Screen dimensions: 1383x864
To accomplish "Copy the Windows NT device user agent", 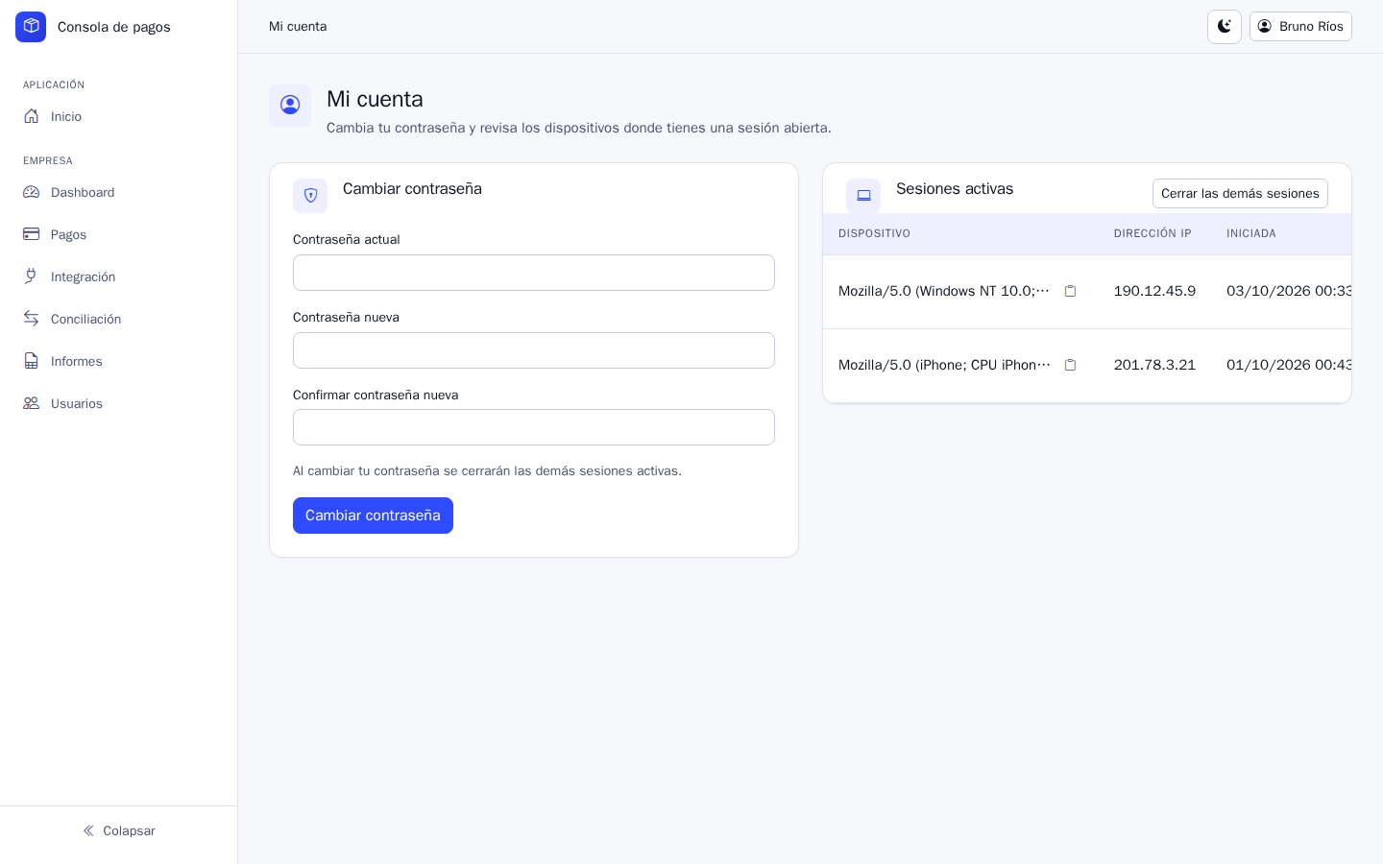I will (x=1070, y=291).
